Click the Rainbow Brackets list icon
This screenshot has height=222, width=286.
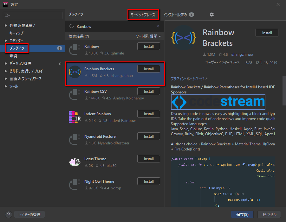[75, 72]
